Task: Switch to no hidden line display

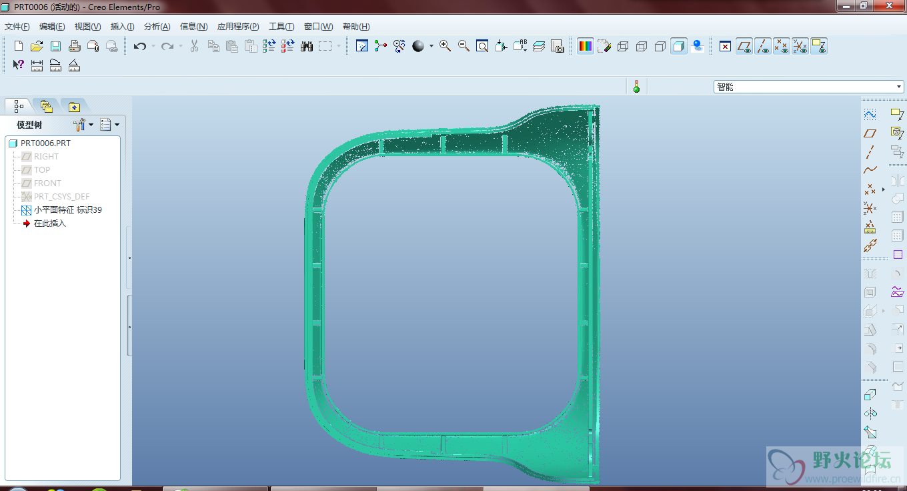Action: 660,46
